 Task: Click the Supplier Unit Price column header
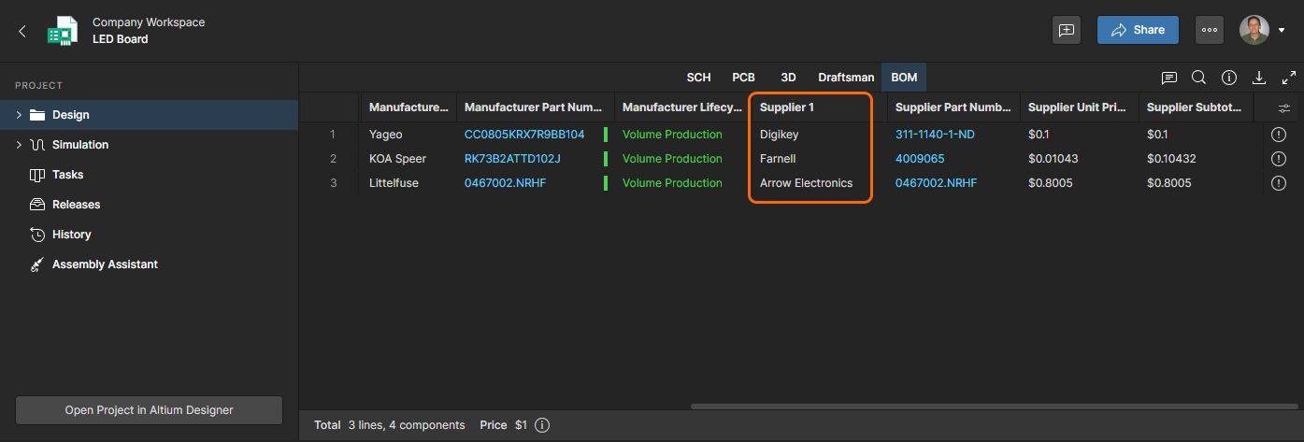tap(1079, 107)
